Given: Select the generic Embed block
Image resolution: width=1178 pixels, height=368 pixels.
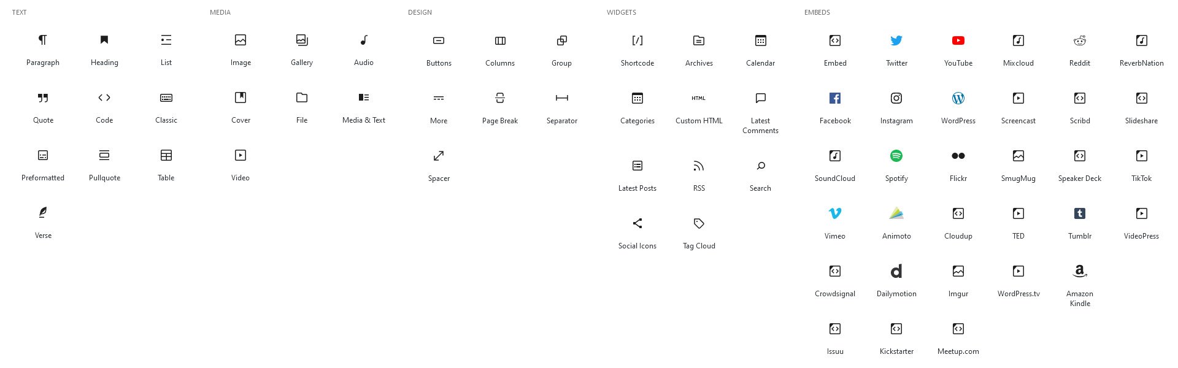Looking at the screenshot, I should tap(835, 50).
